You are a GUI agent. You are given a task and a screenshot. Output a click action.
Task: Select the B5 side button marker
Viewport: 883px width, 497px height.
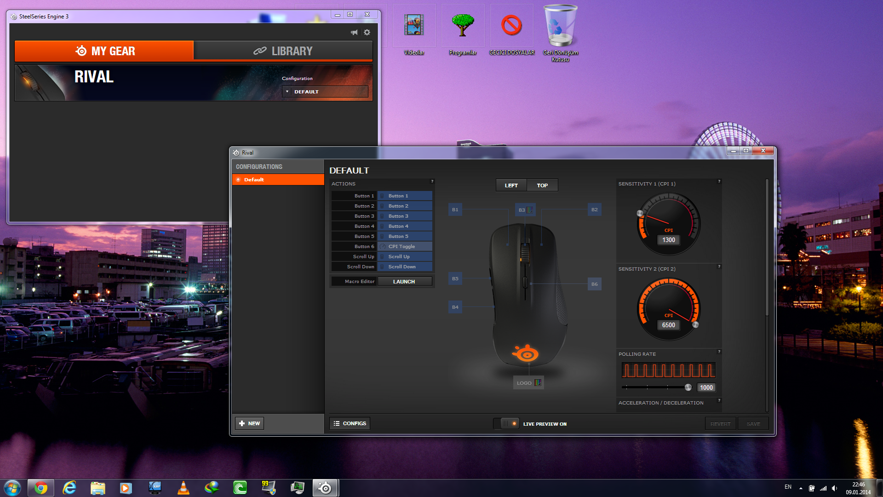[x=455, y=278]
